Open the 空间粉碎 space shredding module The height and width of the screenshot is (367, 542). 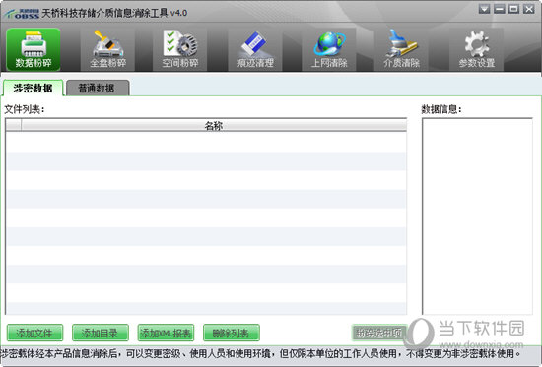click(180, 49)
